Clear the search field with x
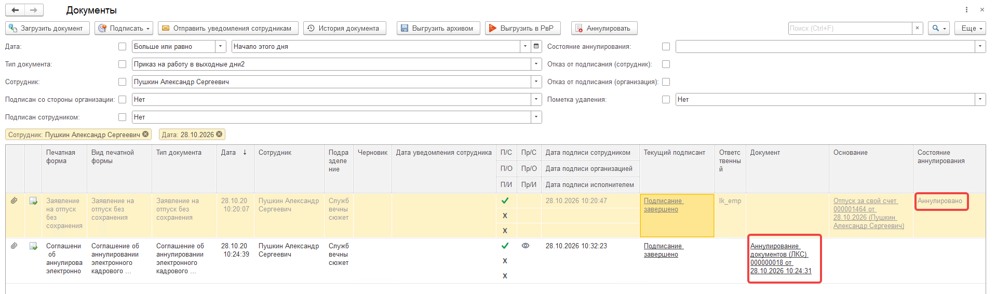996x294 pixels. click(918, 28)
